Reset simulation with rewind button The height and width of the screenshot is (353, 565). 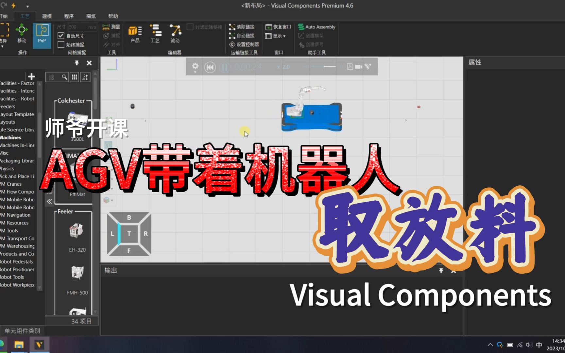[210, 67]
